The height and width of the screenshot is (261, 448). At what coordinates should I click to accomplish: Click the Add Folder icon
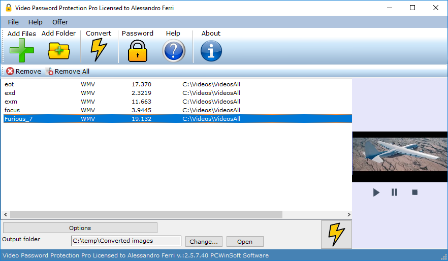(x=58, y=51)
